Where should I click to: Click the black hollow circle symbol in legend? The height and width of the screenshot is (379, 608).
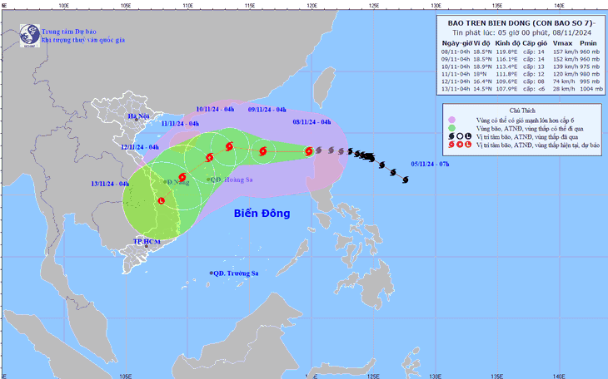[x=460, y=136]
